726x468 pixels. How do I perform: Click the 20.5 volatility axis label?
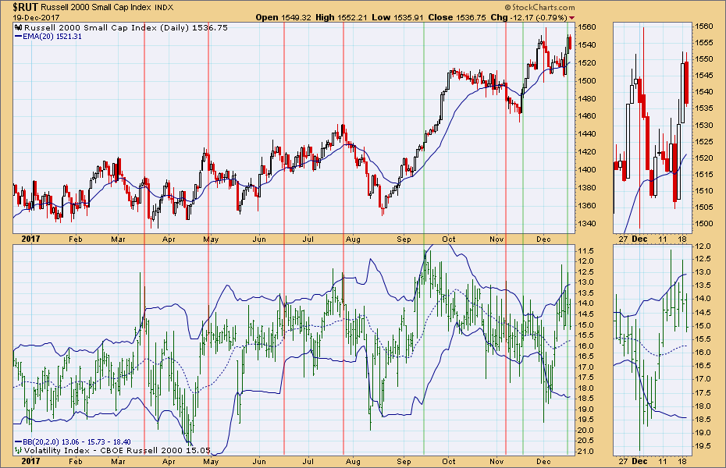click(585, 441)
